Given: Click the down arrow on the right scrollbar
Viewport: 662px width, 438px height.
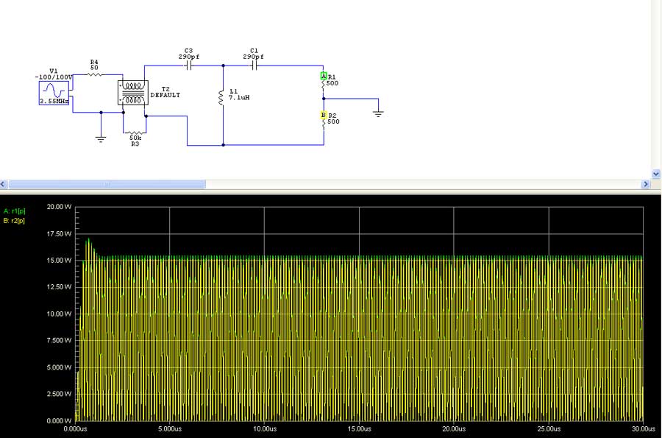Looking at the screenshot, I should (x=655, y=174).
